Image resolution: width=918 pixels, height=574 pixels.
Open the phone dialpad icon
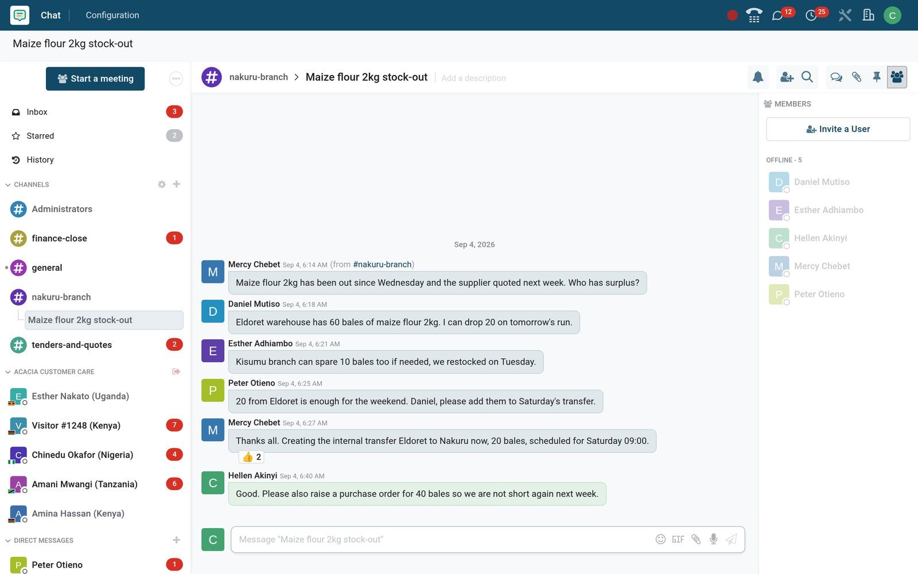[x=754, y=15]
